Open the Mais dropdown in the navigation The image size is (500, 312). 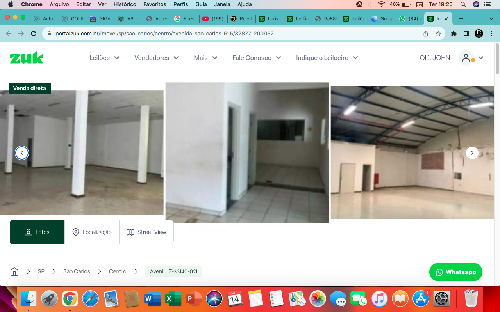pos(205,58)
